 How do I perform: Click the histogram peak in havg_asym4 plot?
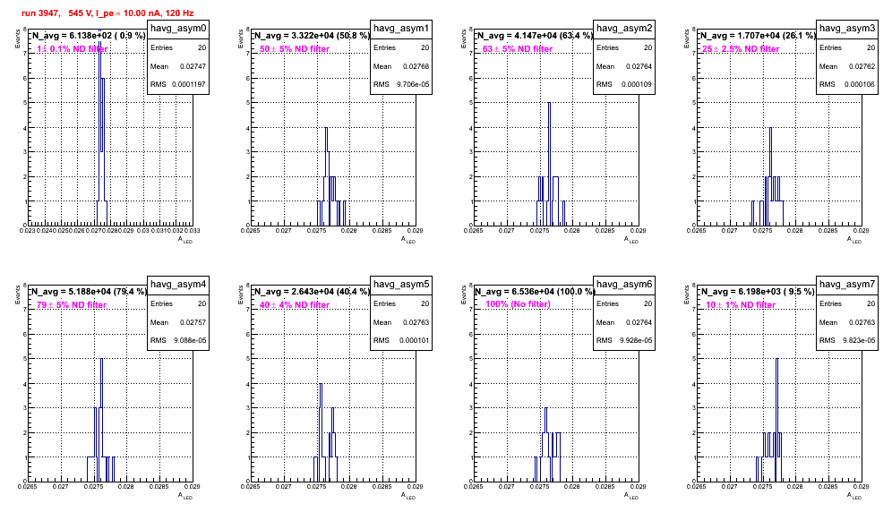[x=101, y=360]
